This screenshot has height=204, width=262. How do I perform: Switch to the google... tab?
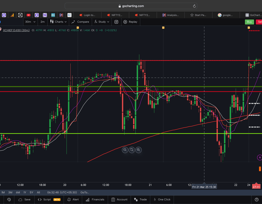click(225, 15)
